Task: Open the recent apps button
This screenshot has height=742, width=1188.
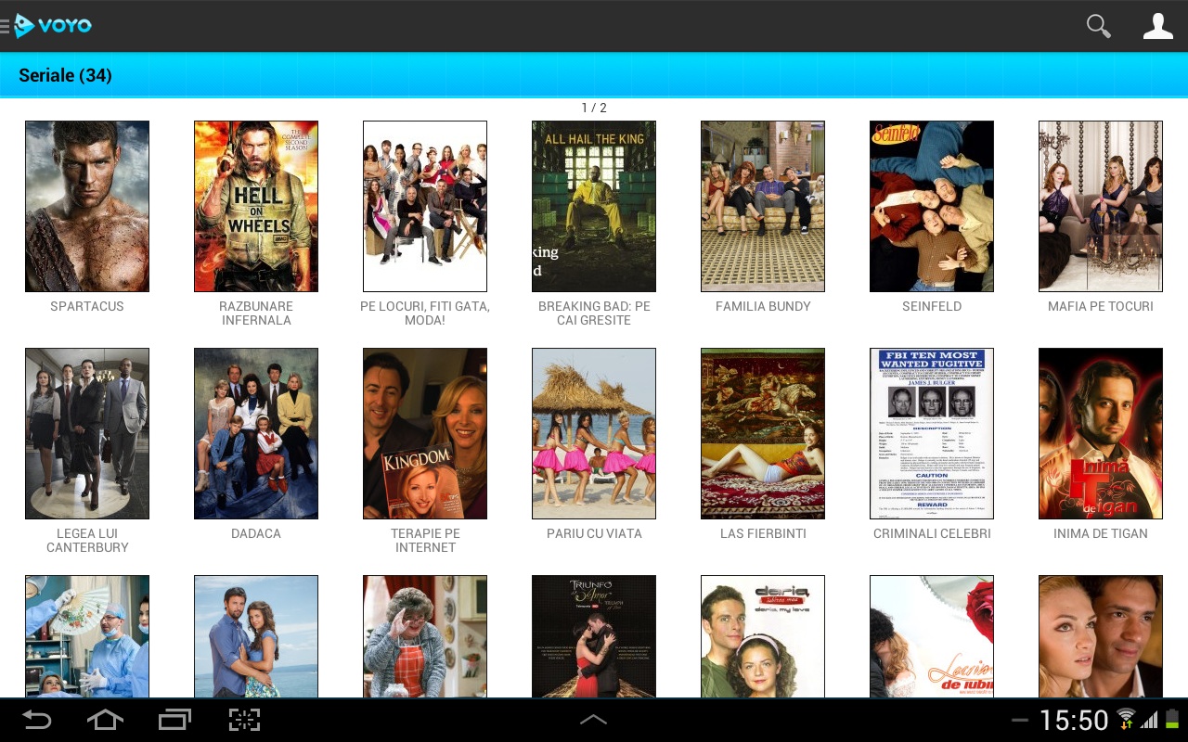Action: (x=174, y=720)
